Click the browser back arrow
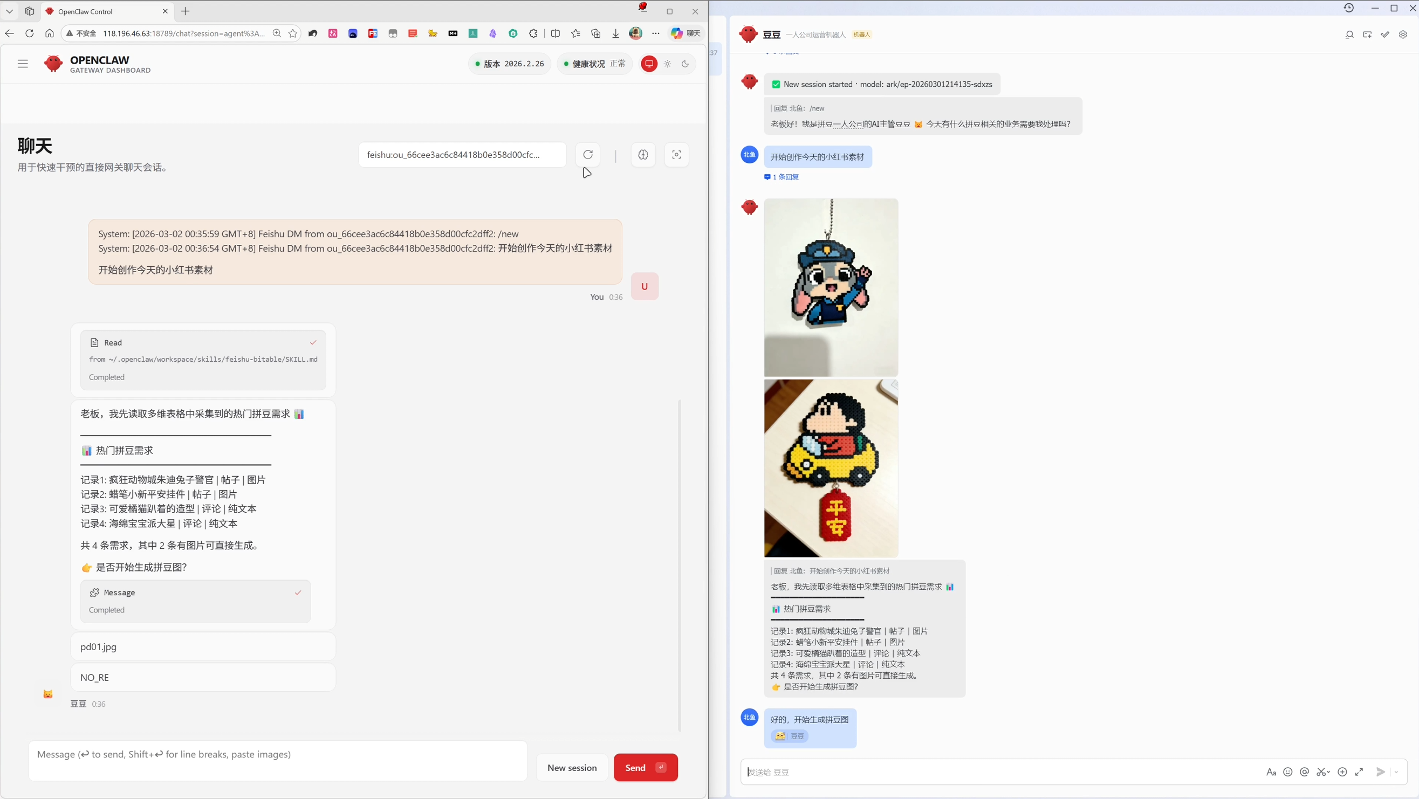Viewport: 1419px width, 799px height. (9, 33)
